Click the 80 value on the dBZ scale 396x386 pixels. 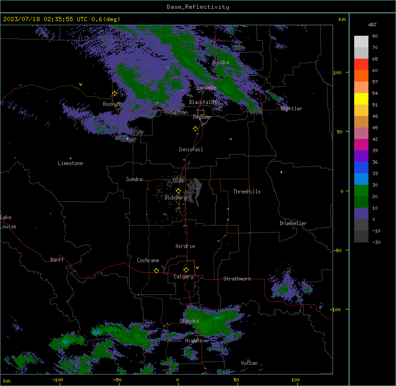click(x=375, y=36)
